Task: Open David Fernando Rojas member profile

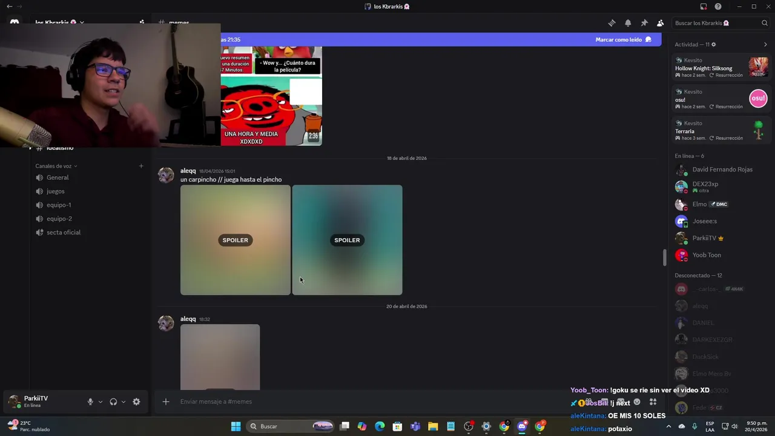Action: click(x=721, y=170)
